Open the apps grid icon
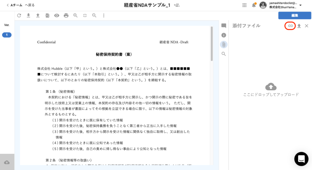The width and height of the screenshot is (312, 170). [245, 5]
